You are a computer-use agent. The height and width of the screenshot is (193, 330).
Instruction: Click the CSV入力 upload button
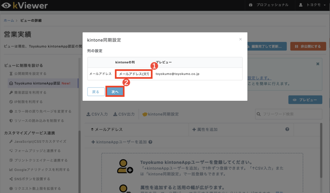97,114
